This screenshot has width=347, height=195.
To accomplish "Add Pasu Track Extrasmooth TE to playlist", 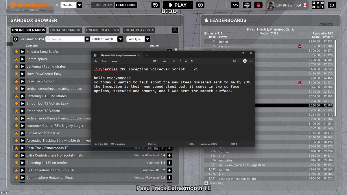I will pos(163,148).
